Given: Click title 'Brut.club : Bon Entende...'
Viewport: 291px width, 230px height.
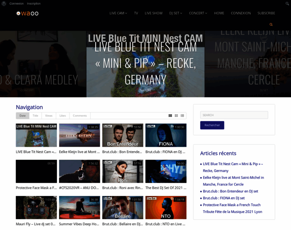Looking at the screenshot, I should click(122, 152).
